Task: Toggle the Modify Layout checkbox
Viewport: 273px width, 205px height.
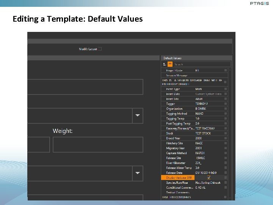Action: pyautogui.click(x=100, y=49)
